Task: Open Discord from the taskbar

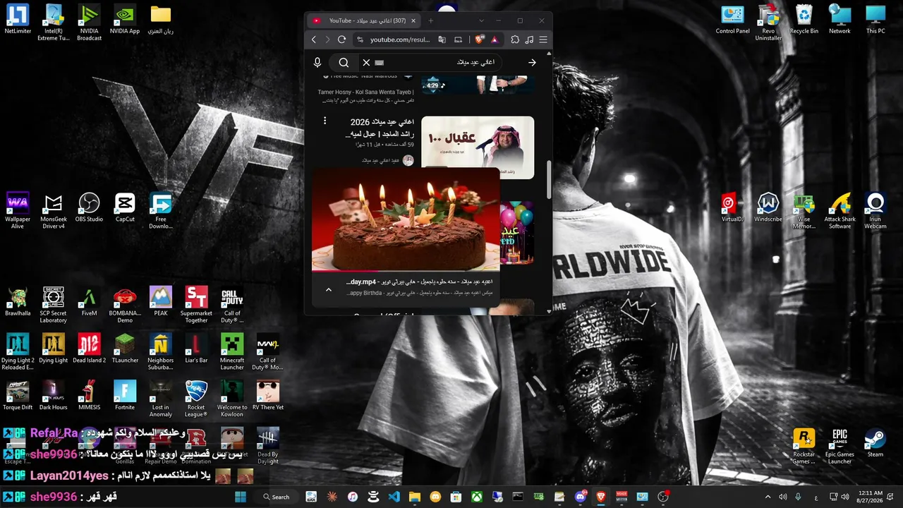Action: click(x=581, y=497)
